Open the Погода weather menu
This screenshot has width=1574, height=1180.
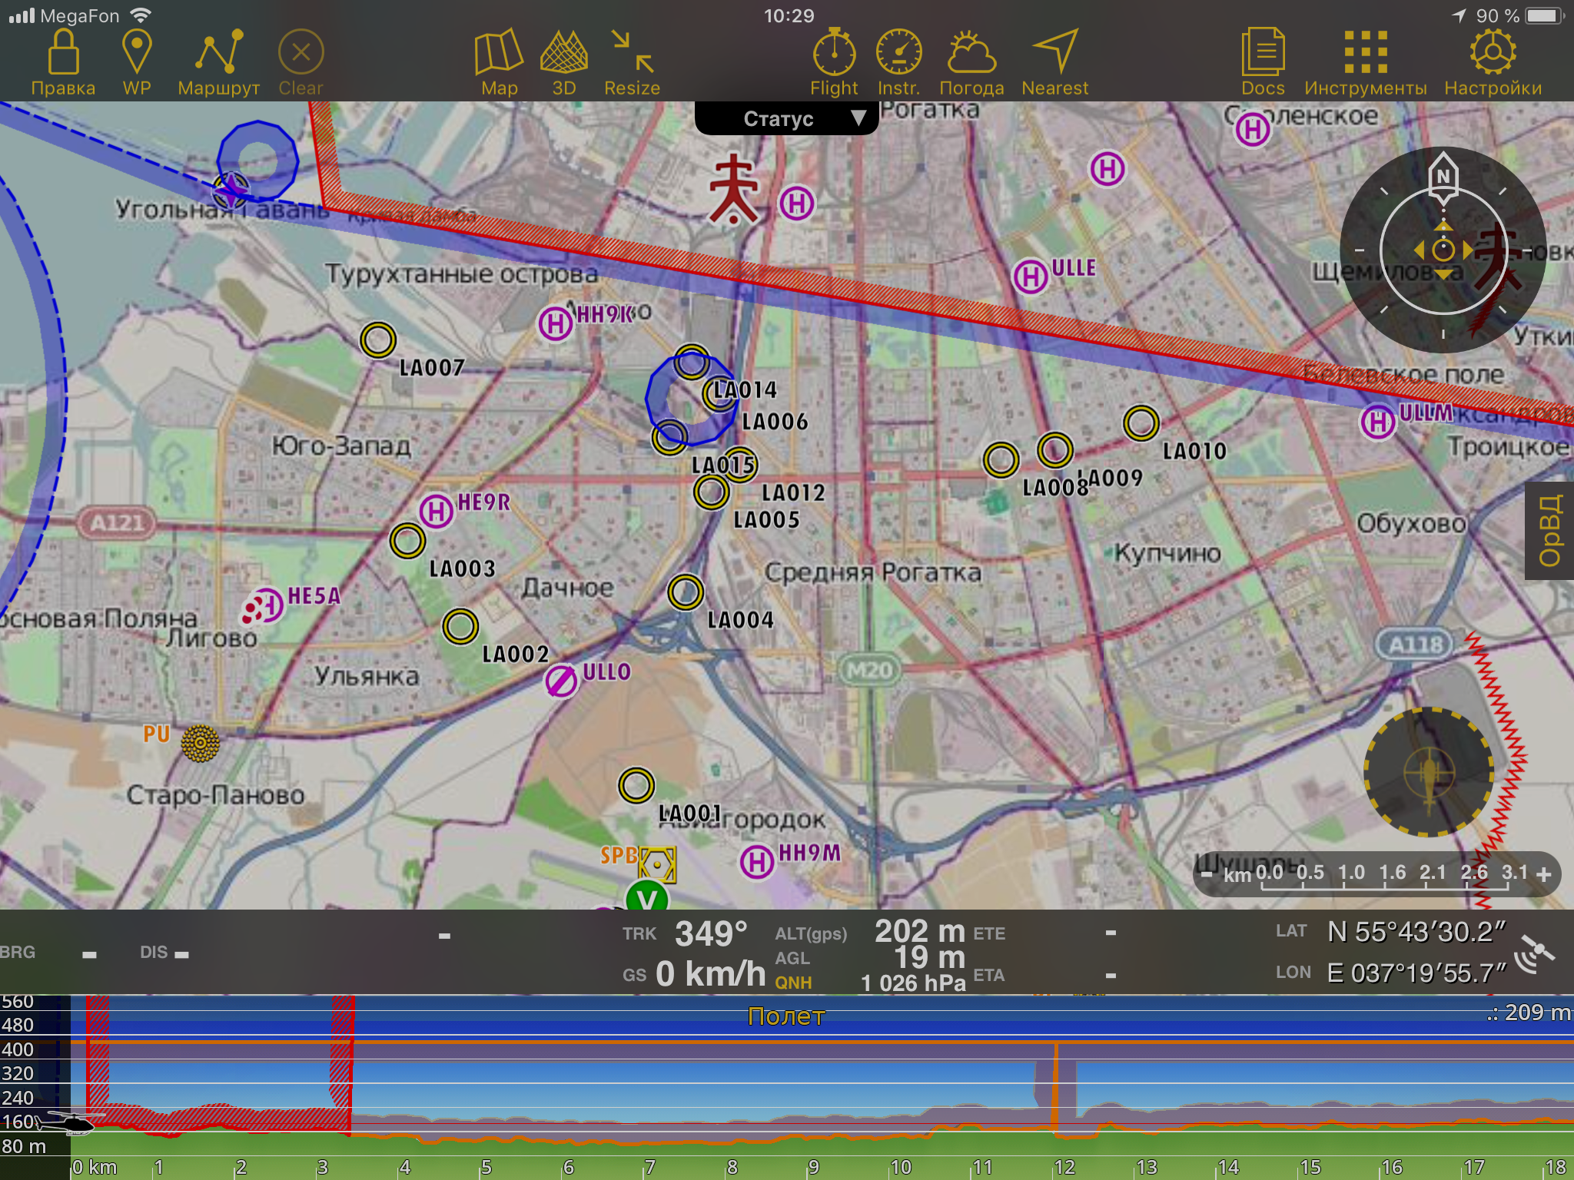(971, 54)
